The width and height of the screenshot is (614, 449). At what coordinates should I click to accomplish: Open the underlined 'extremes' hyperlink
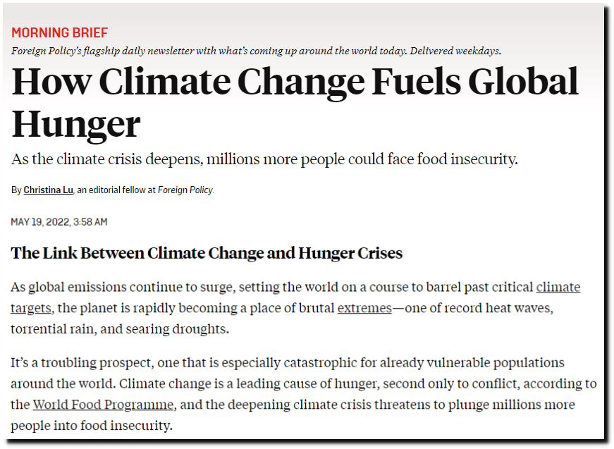coord(364,309)
